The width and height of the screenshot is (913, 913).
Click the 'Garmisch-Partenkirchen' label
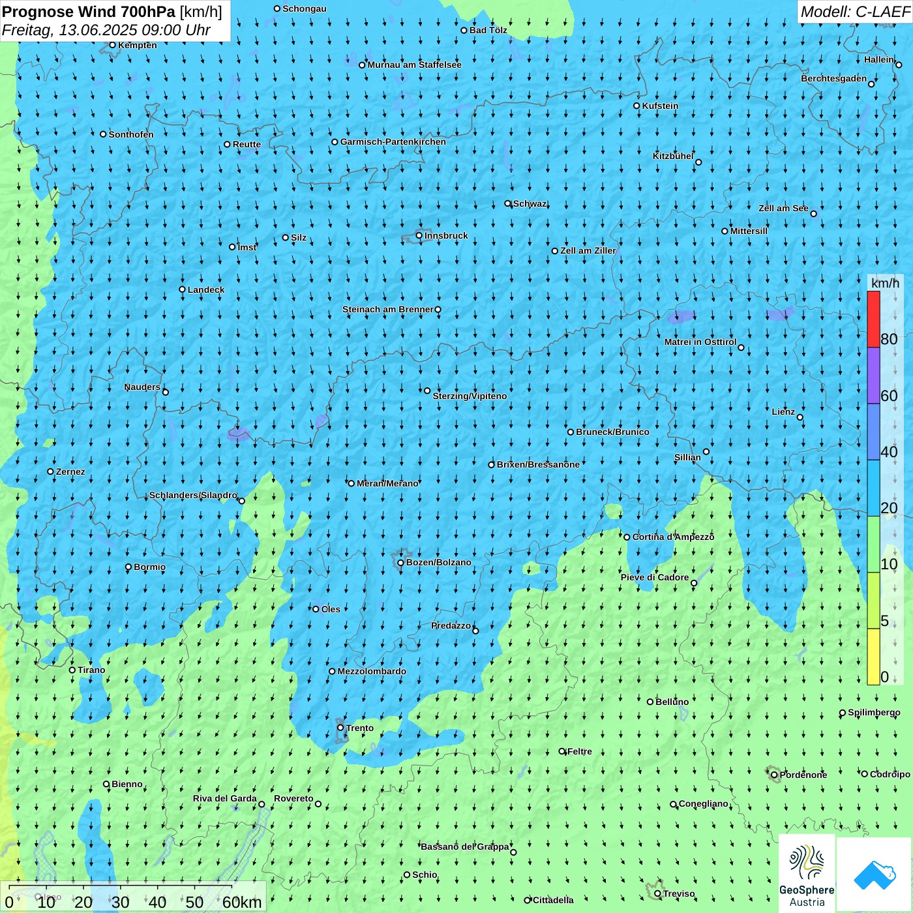click(393, 142)
